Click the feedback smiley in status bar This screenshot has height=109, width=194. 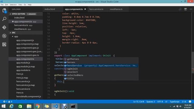click(x=190, y=102)
